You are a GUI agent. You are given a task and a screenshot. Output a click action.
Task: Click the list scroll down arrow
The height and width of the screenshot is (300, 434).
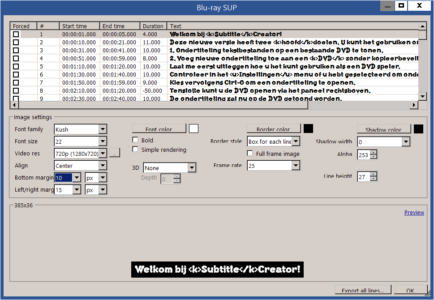coord(422,96)
